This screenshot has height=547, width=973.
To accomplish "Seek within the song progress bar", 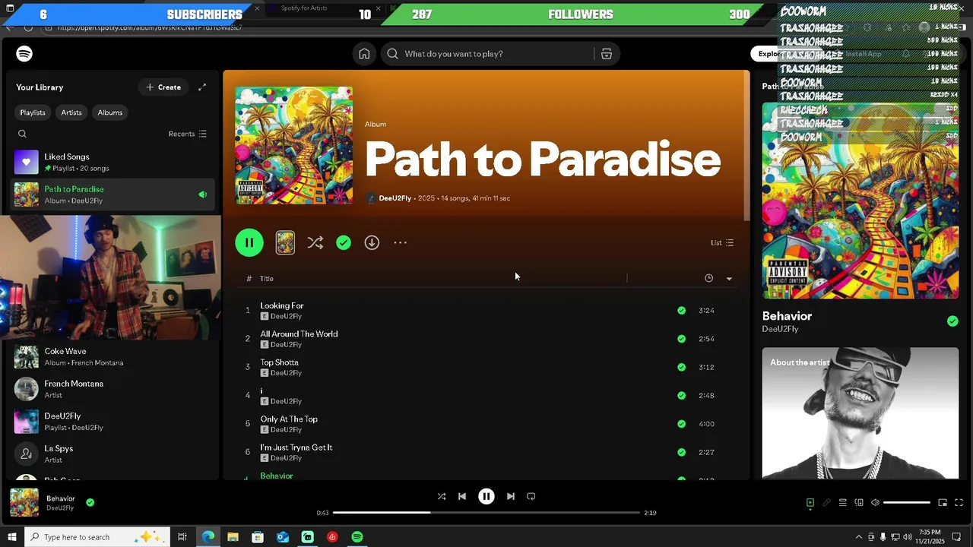I will coord(486,513).
